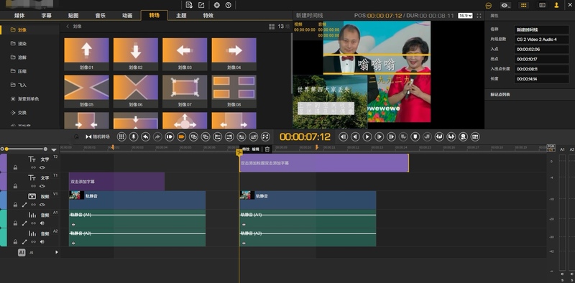
Task: Click the 编辑 button above the selected clip
Action: pyautogui.click(x=255, y=149)
